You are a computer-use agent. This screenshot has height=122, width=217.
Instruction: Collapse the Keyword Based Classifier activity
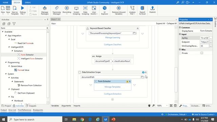138,28
